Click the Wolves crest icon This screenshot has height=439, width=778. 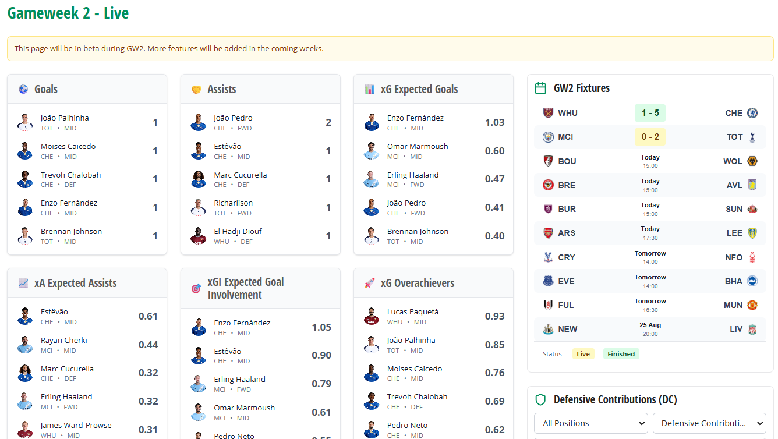pyautogui.click(x=752, y=161)
